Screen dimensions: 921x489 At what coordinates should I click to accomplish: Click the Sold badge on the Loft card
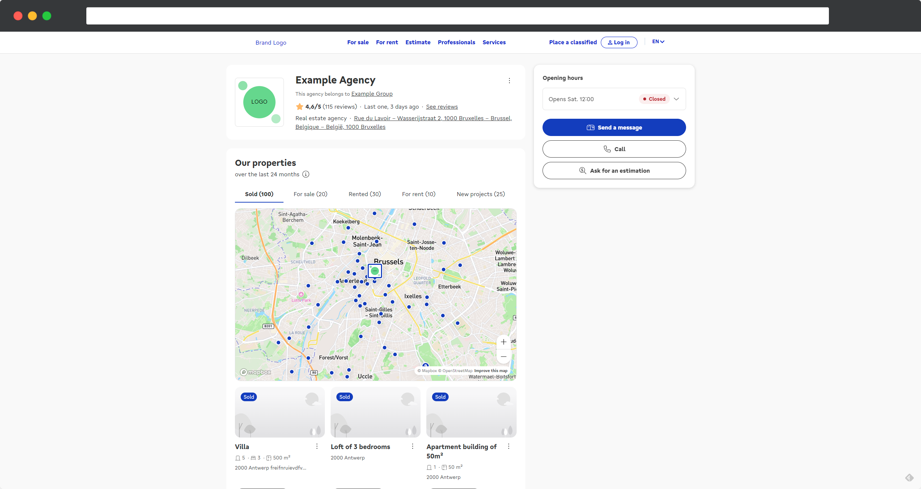click(x=345, y=397)
